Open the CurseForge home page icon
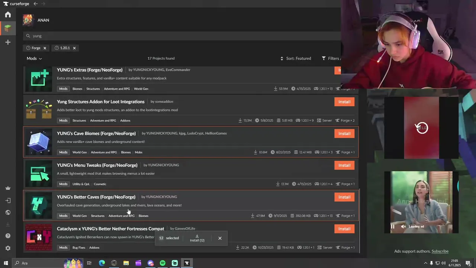The width and height of the screenshot is (476, 268). 8,15
